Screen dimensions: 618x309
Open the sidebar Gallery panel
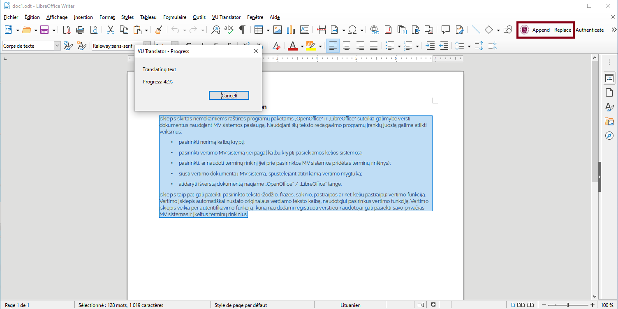click(609, 121)
